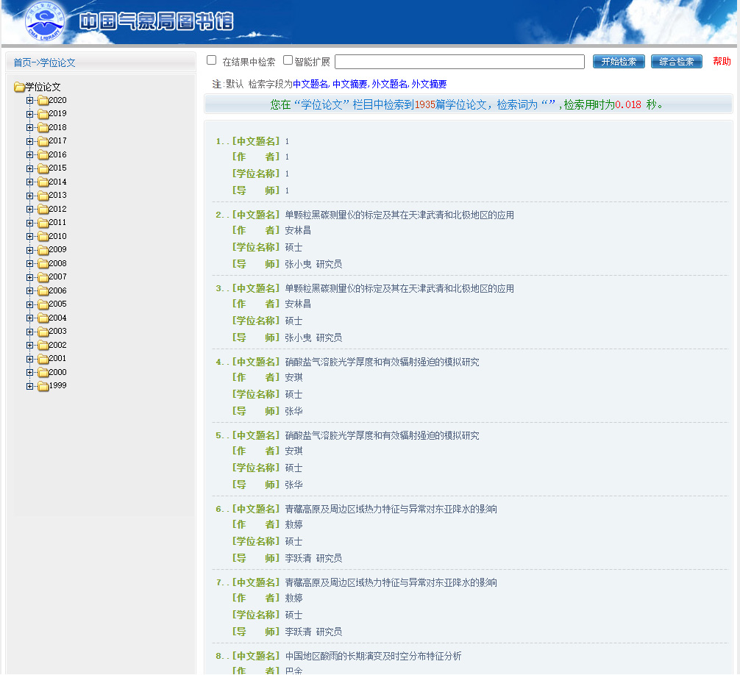Click the 开始检索 search button
Image resolution: width=740 pixels, height=675 pixels.
pyautogui.click(x=619, y=62)
